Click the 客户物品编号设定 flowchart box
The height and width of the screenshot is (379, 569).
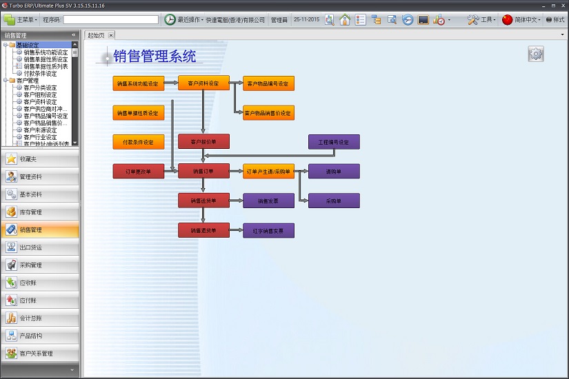[268, 83]
